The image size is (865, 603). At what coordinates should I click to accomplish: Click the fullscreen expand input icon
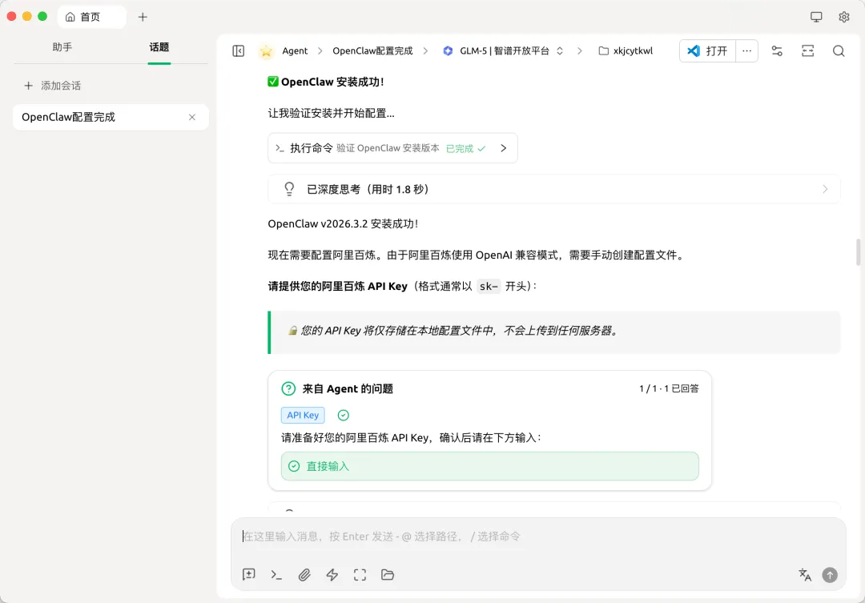tap(360, 575)
